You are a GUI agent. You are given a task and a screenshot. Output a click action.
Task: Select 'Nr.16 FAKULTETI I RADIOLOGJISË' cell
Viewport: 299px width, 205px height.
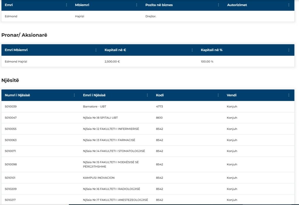[x=111, y=189]
